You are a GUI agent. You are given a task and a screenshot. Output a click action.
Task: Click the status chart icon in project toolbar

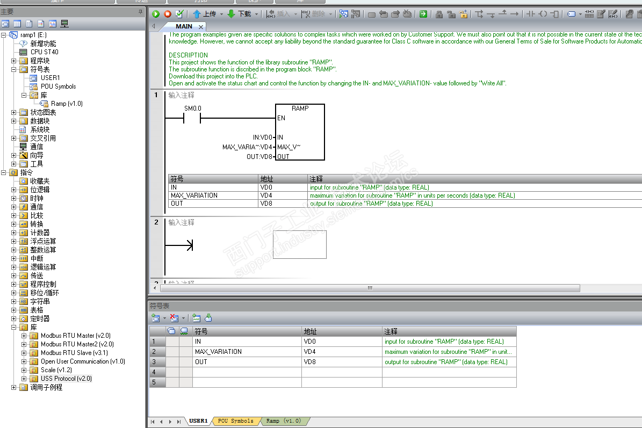tap(17, 24)
